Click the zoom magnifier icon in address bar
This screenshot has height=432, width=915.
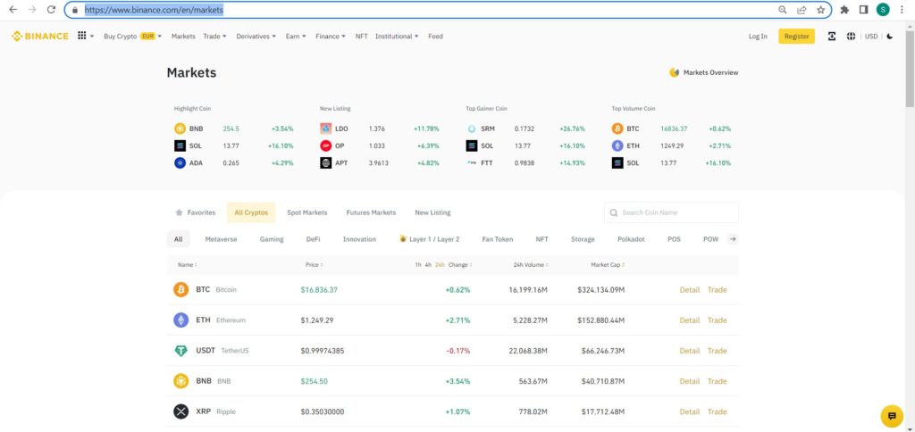pos(783,10)
